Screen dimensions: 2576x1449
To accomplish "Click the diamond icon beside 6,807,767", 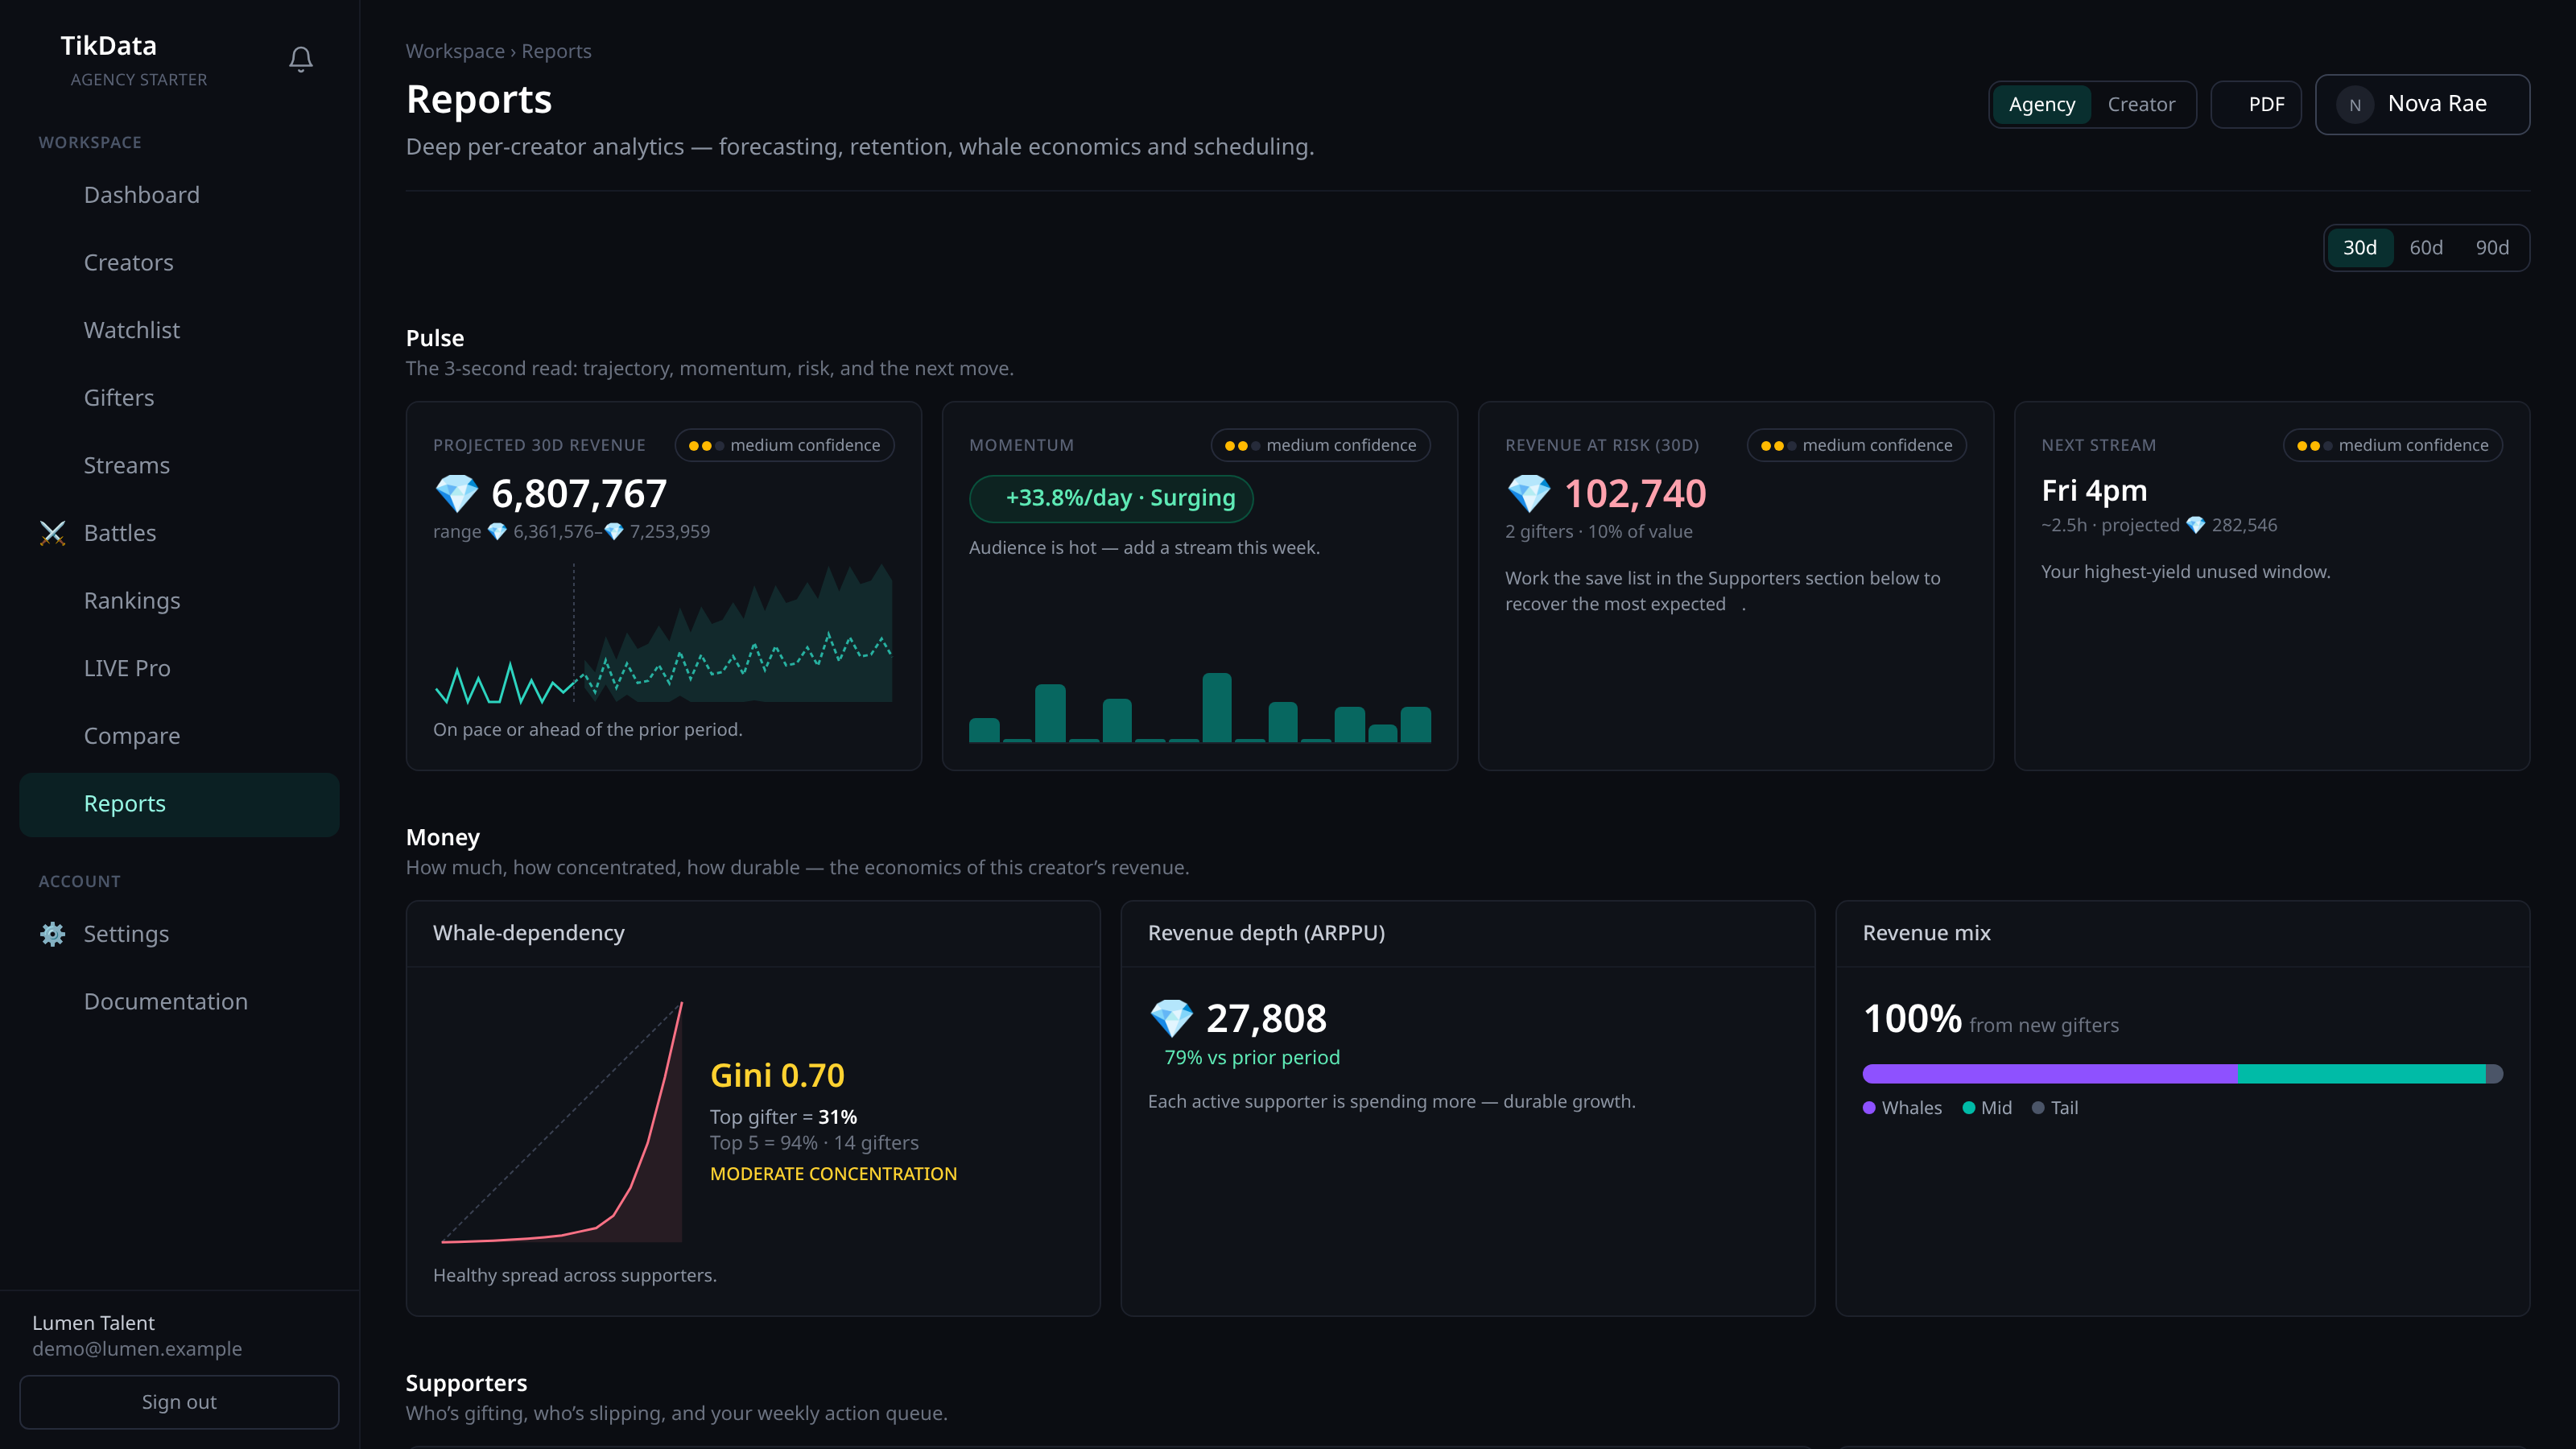I will (x=457, y=493).
